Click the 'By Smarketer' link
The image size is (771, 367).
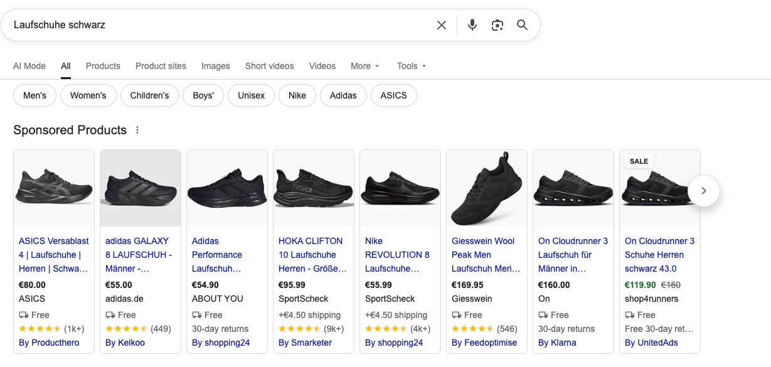(305, 343)
